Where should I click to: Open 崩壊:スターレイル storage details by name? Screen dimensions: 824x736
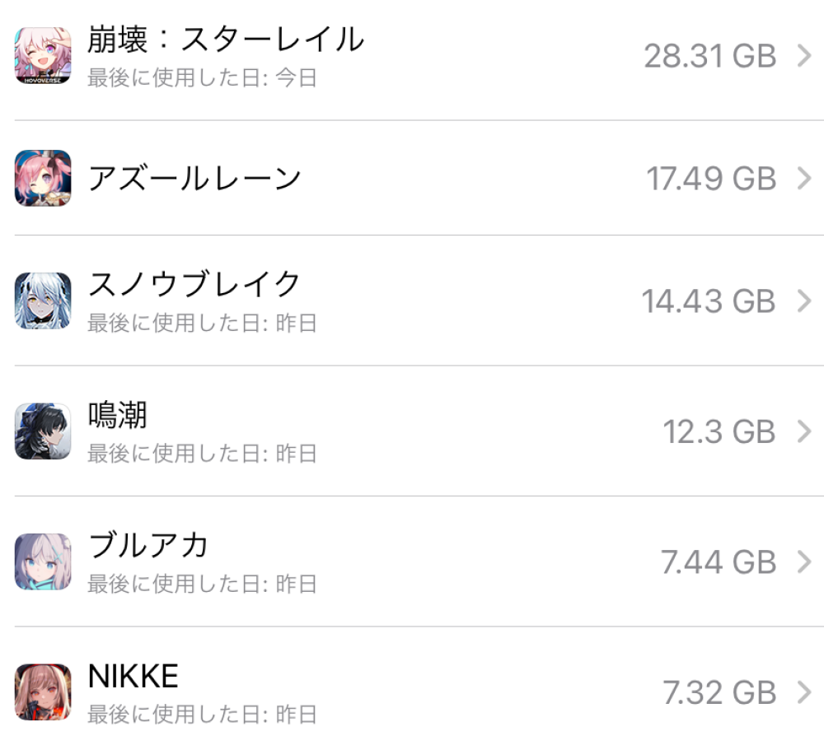(x=225, y=39)
